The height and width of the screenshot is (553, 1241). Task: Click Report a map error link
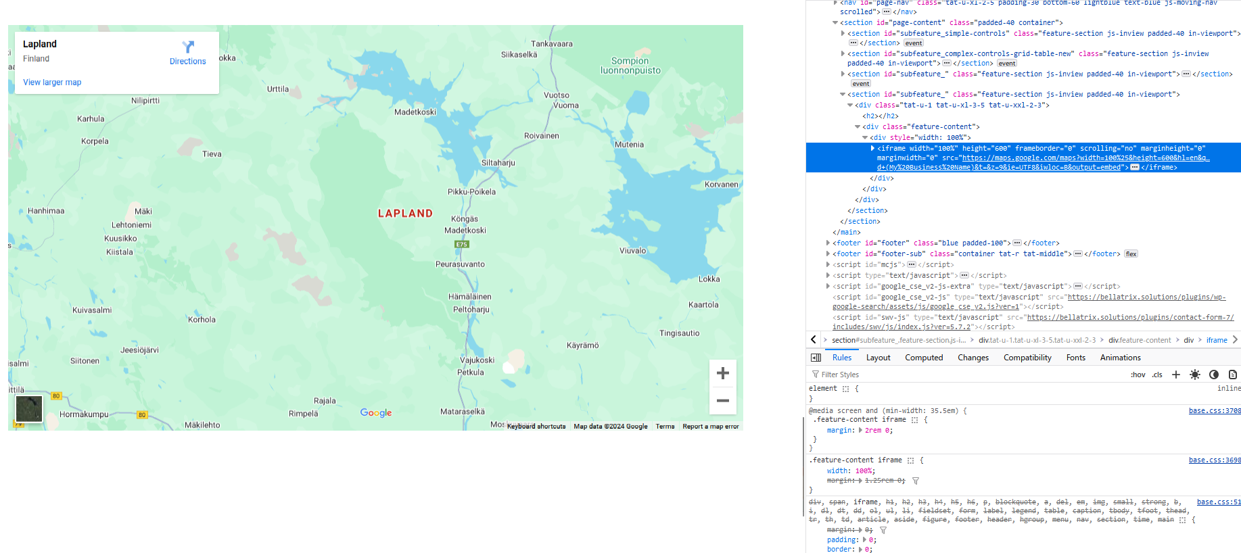pyautogui.click(x=711, y=427)
